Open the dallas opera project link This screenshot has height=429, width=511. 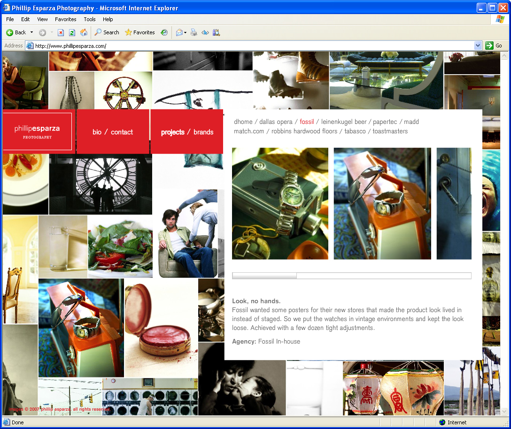(x=276, y=122)
